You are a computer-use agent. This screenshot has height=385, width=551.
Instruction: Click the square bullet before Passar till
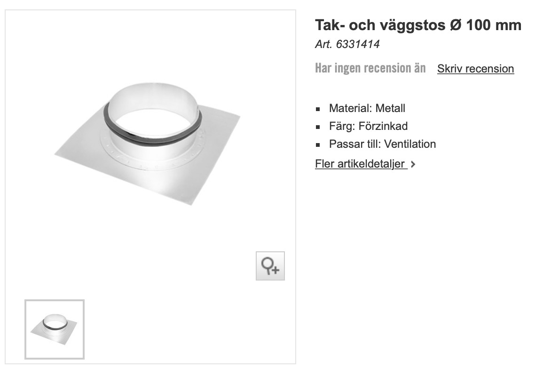tap(318, 144)
